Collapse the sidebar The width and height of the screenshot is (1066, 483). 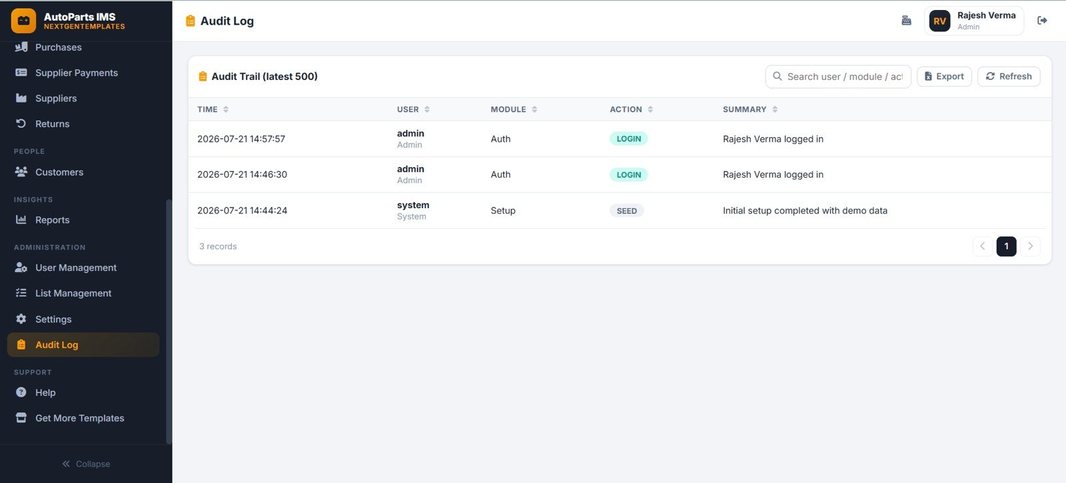86,464
